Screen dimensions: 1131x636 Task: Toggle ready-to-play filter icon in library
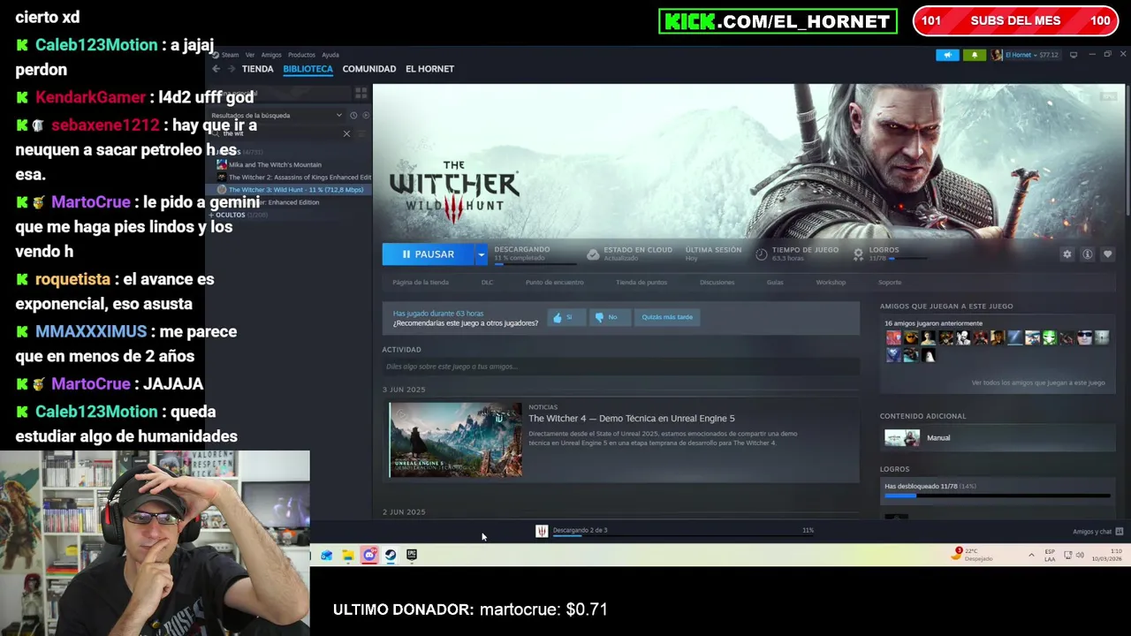pyautogui.click(x=366, y=116)
